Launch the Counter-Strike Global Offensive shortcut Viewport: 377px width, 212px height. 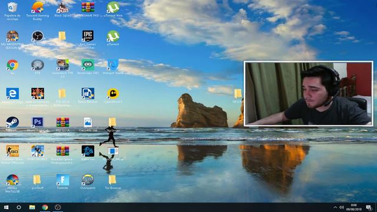(12, 151)
